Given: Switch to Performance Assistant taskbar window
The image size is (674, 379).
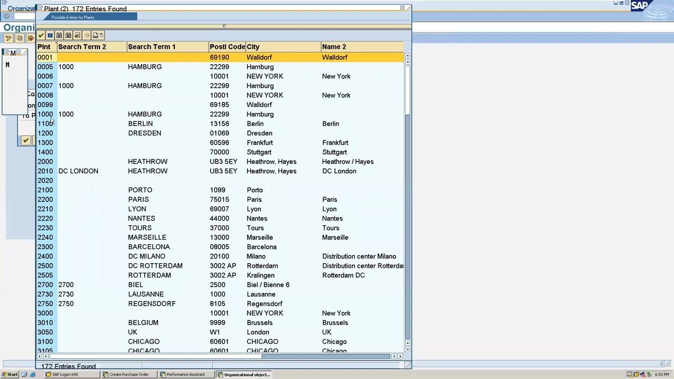Looking at the screenshot, I should pyautogui.click(x=186, y=374).
